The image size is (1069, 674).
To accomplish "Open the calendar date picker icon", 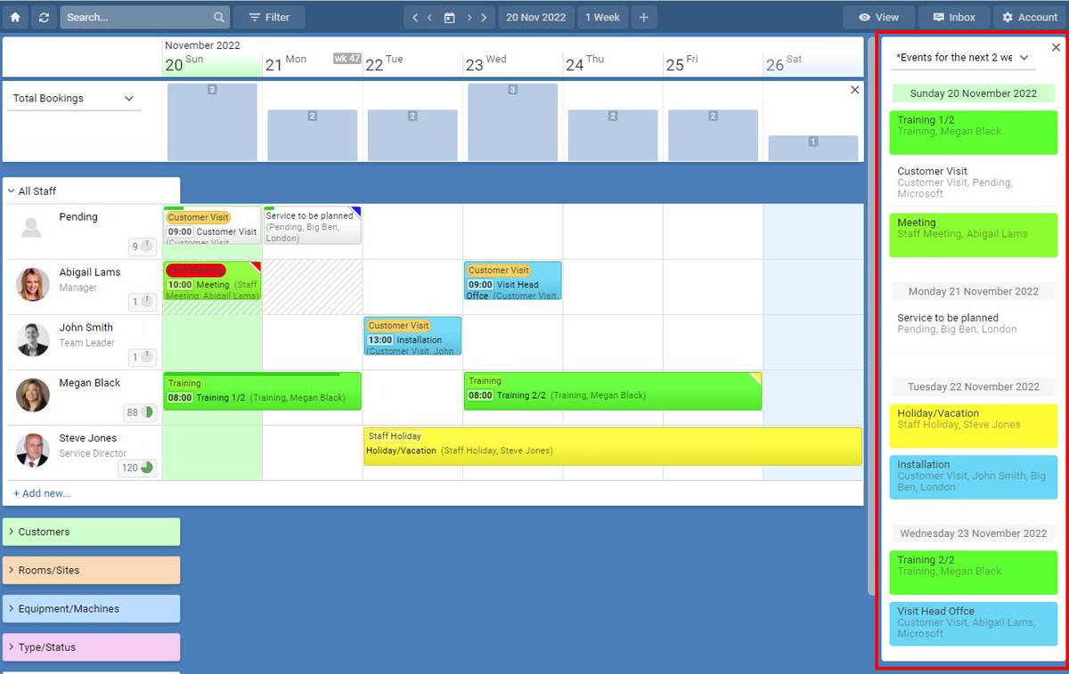I will [x=450, y=16].
